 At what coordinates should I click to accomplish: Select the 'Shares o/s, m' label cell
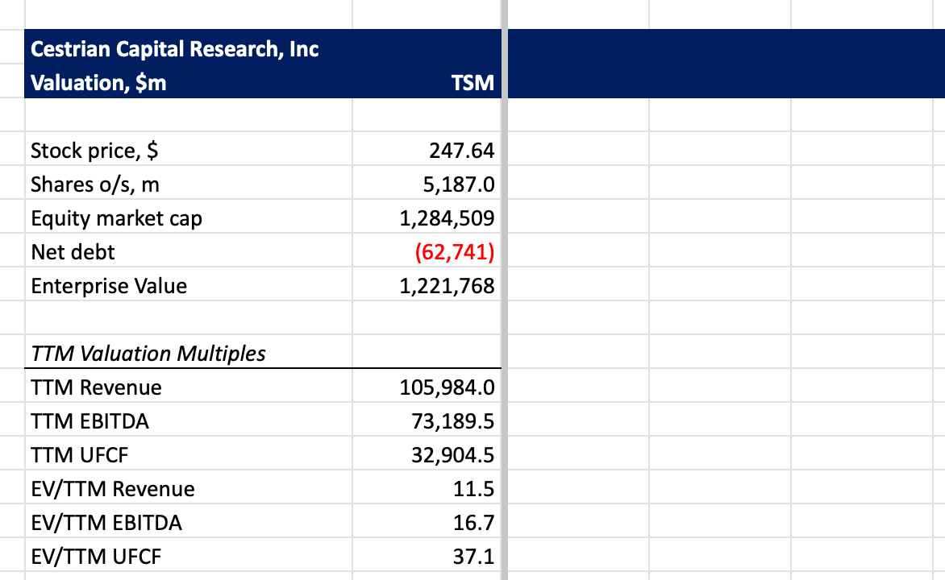pyautogui.click(x=188, y=184)
